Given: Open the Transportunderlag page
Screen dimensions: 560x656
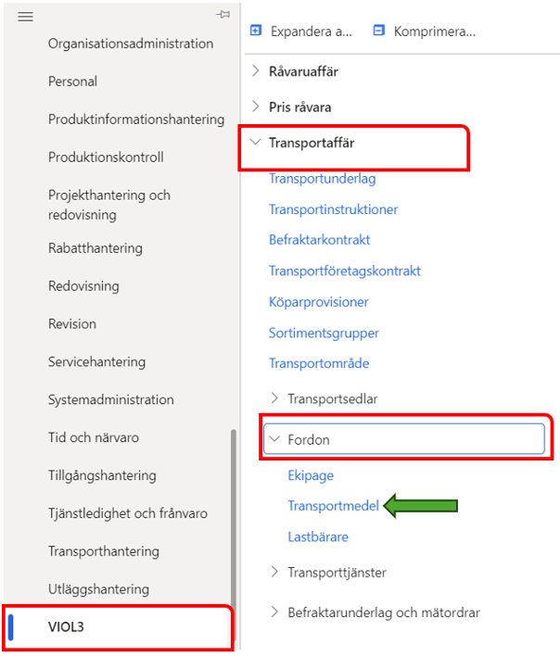Looking at the screenshot, I should coord(322,179).
